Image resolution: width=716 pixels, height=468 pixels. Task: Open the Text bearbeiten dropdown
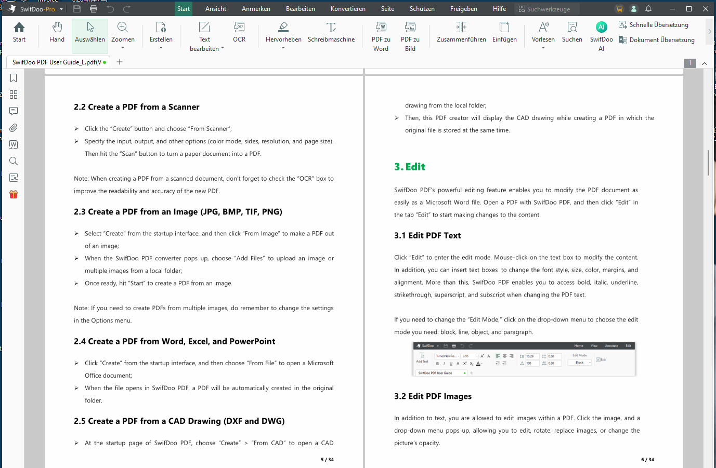pos(223,48)
